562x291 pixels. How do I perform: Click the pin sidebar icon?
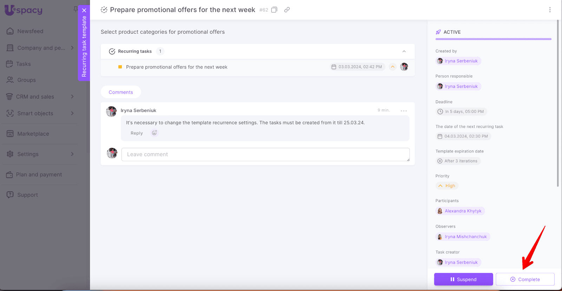(75, 9)
